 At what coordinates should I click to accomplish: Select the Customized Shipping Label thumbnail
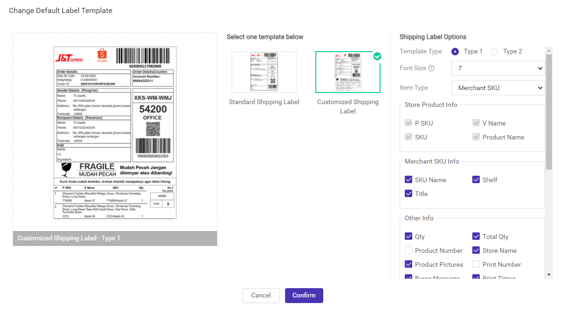pos(347,72)
